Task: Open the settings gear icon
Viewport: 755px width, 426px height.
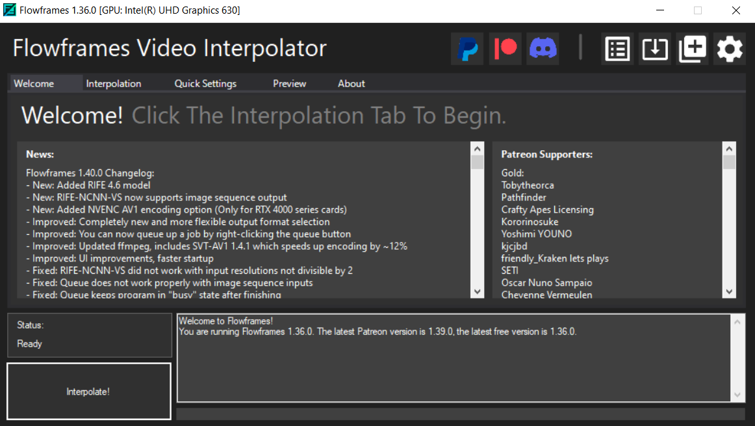Action: 730,49
